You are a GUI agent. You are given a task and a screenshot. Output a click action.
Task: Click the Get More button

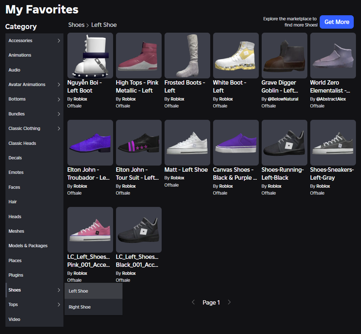coord(337,22)
